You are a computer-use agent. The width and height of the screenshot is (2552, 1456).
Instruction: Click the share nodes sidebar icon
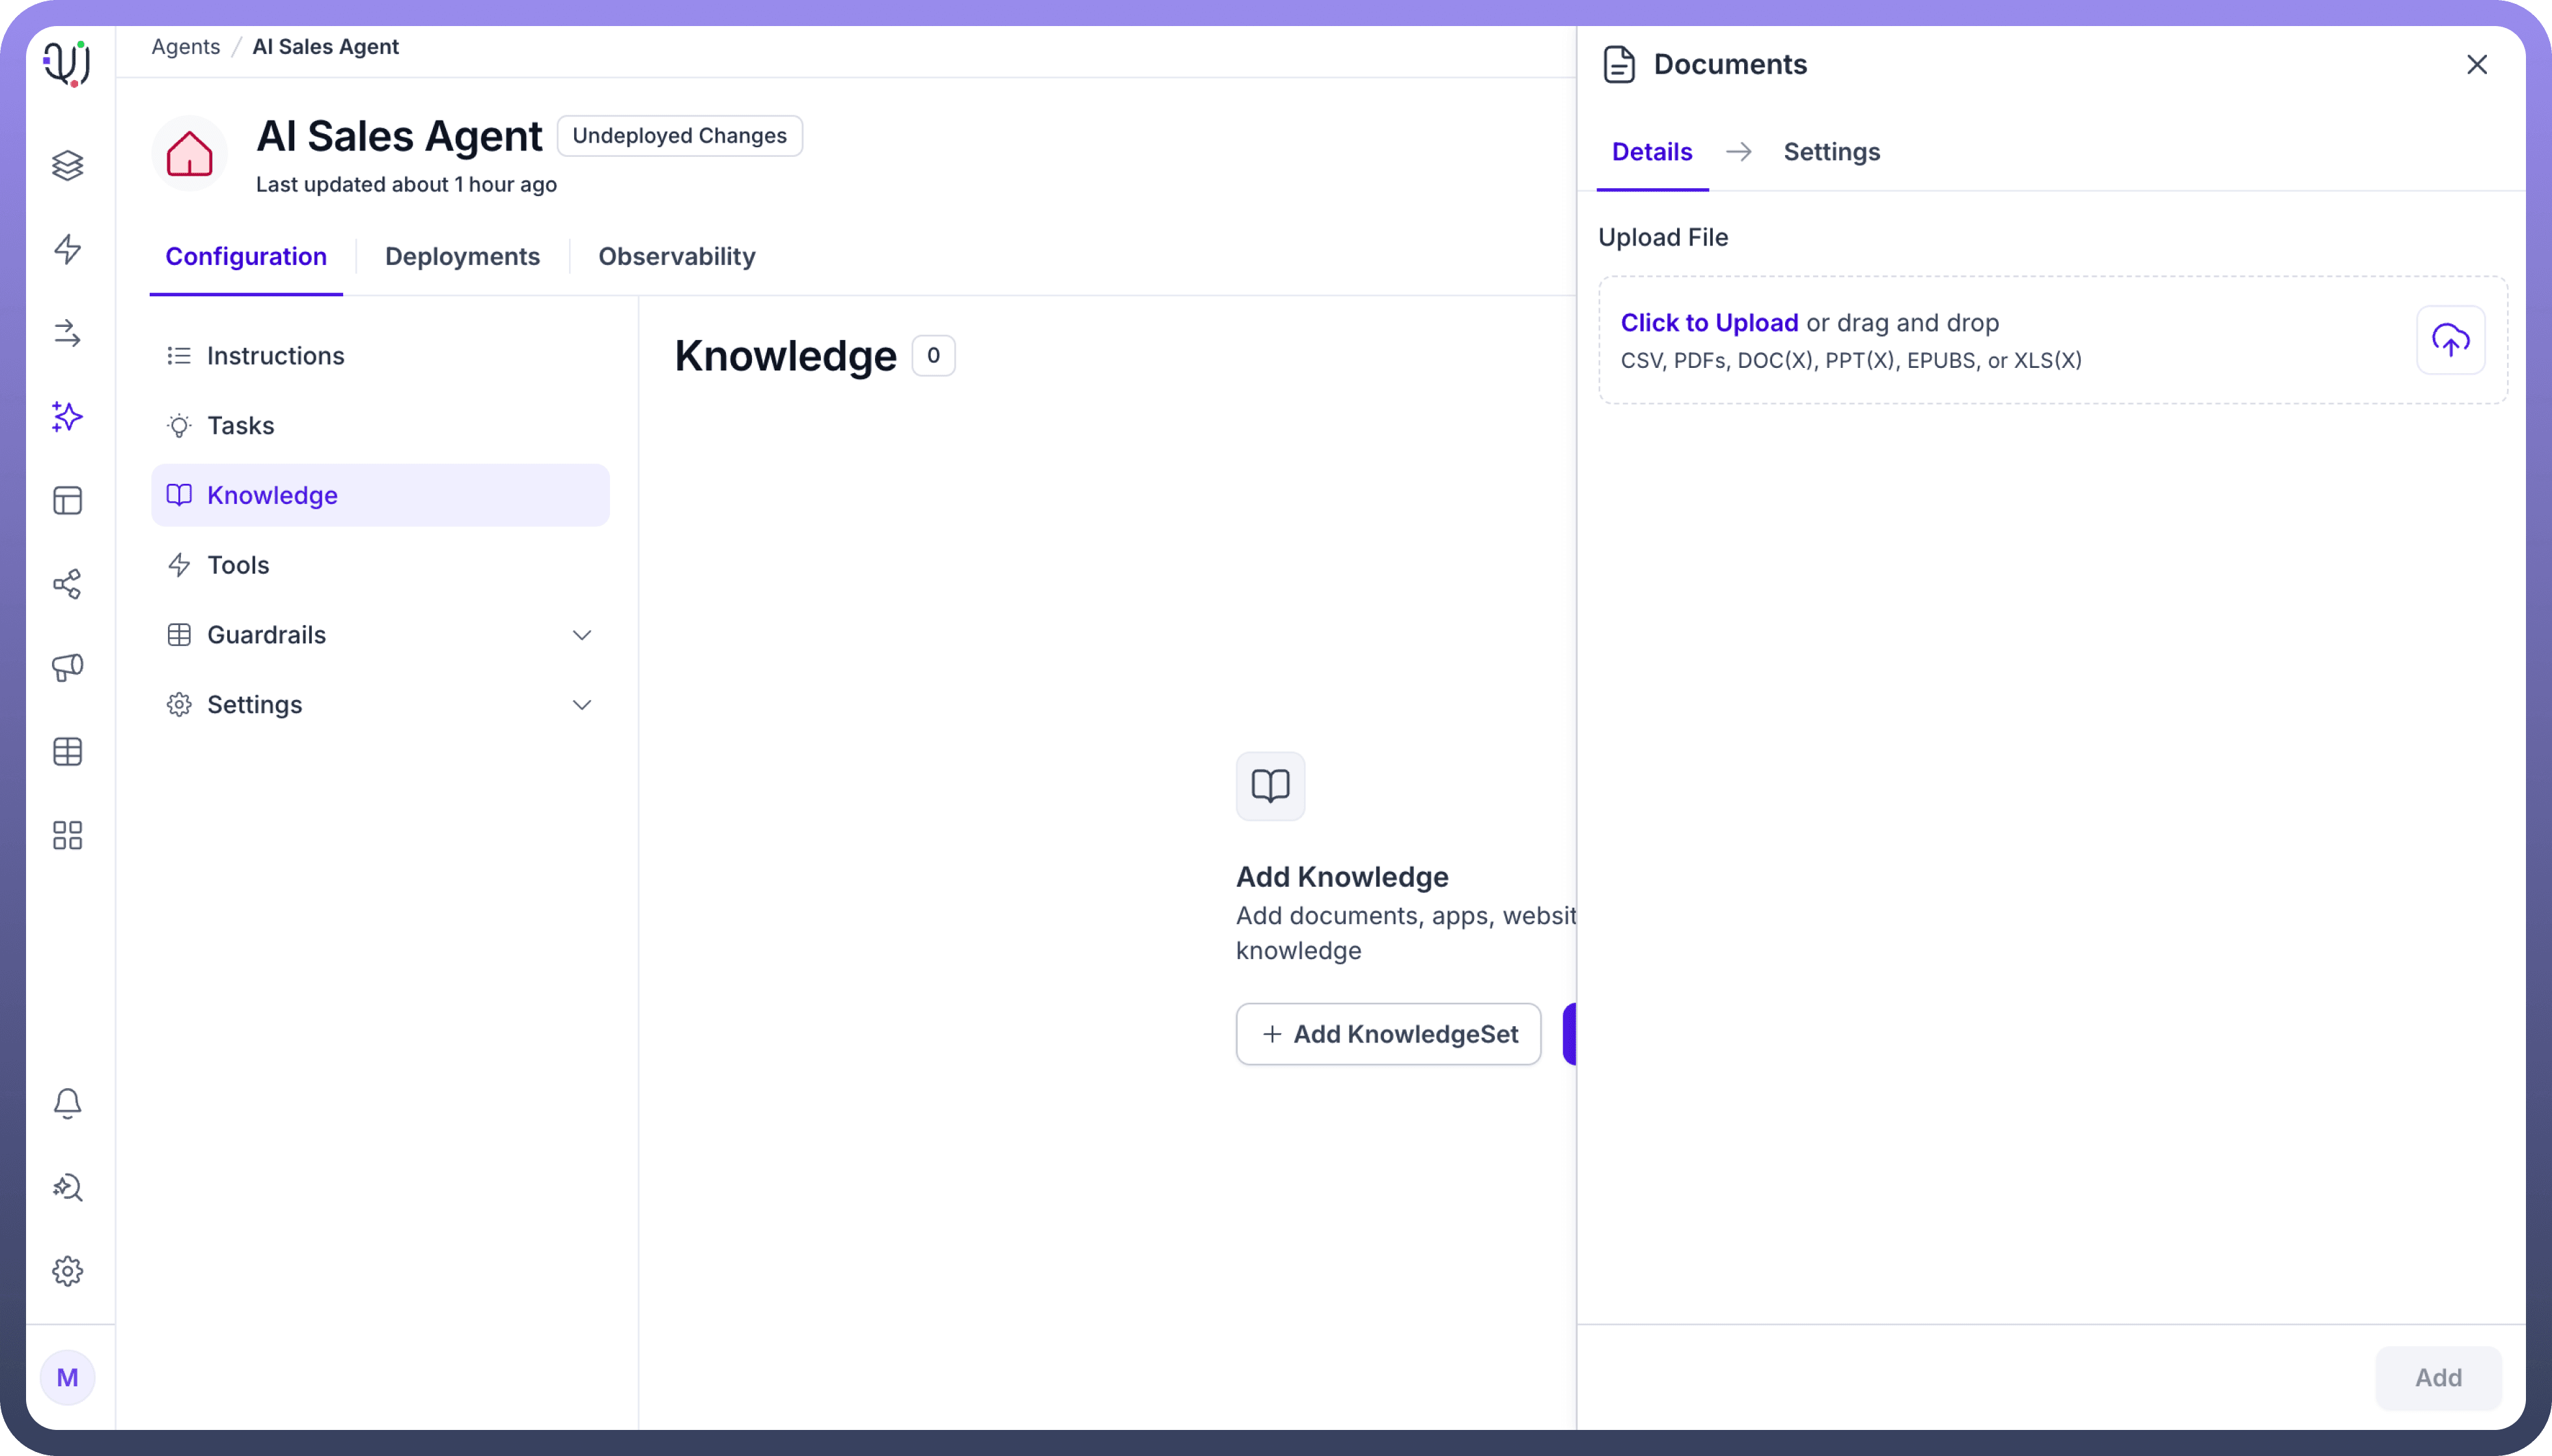coord(67,584)
